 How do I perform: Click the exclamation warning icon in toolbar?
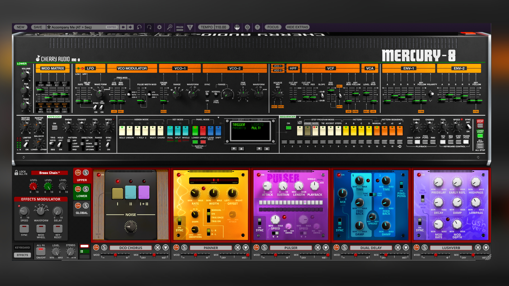[x=190, y=27]
